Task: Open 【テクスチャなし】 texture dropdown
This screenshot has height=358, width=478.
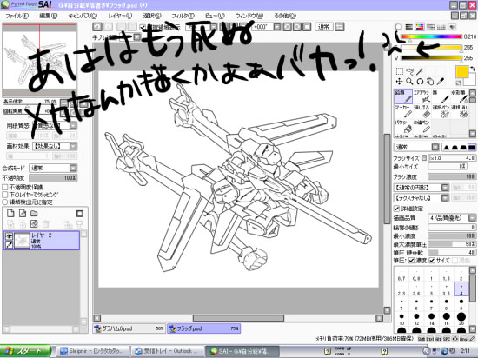Action: coord(445,198)
